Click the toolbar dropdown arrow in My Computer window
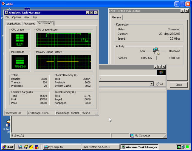 100,78
